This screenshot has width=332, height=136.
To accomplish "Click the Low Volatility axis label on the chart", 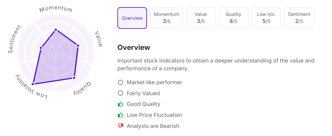I will point(32,88).
